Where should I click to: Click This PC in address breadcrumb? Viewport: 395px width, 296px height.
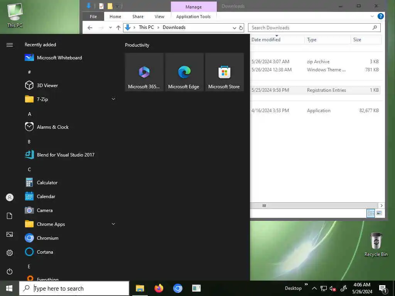146,27
